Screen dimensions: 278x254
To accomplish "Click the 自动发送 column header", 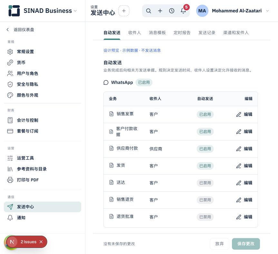I will coord(205,99).
